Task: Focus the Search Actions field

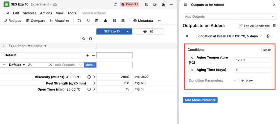Action: tap(101, 13)
